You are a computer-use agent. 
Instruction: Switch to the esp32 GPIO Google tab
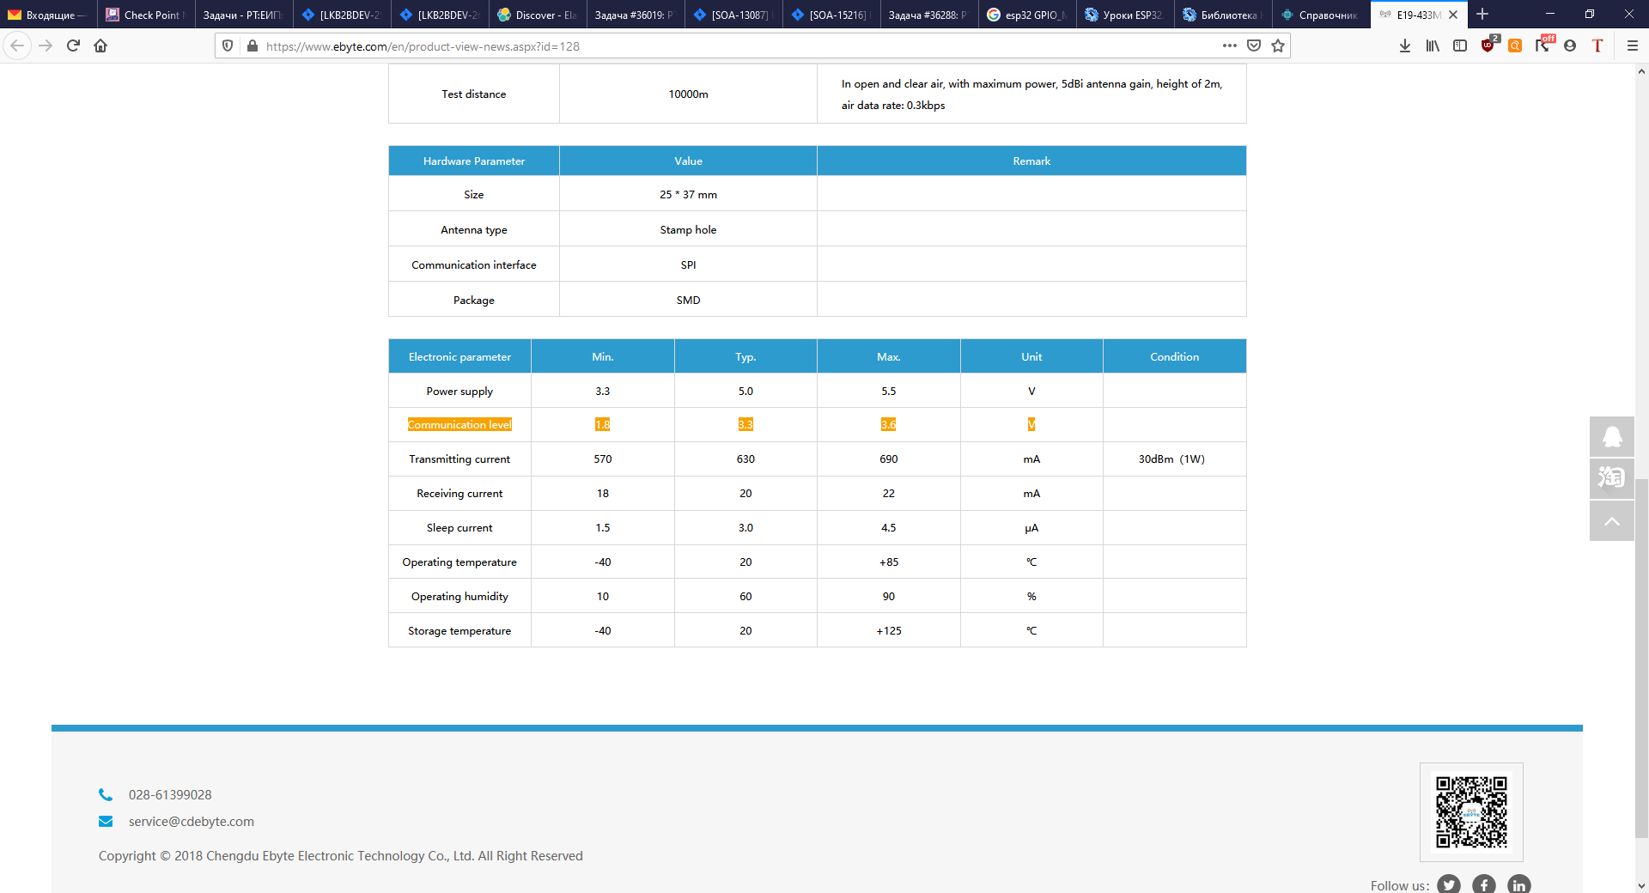pyautogui.click(x=1027, y=15)
